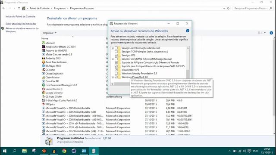Open the Organizar dropdown menu
Screen dimensions: 276x155
[50, 33]
